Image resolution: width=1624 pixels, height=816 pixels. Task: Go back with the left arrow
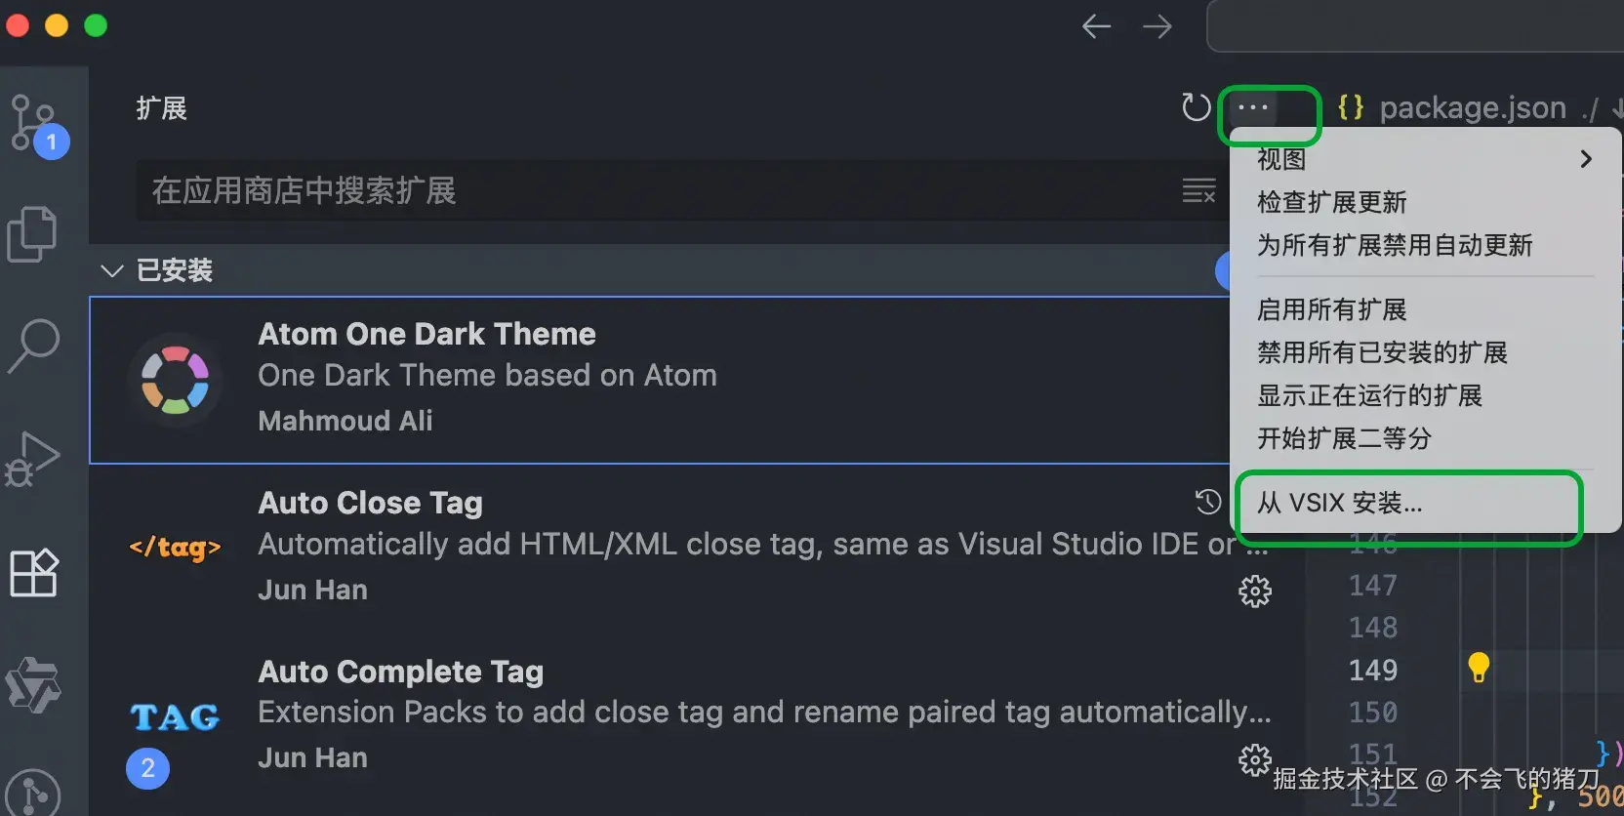pyautogui.click(x=1097, y=26)
